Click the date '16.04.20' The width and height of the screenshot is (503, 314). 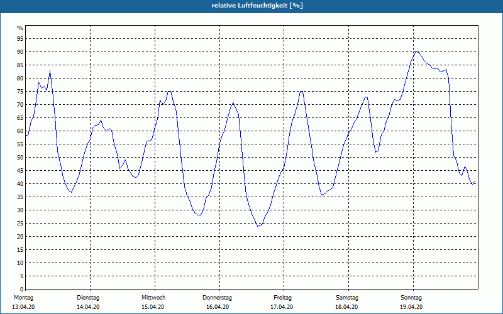click(218, 307)
